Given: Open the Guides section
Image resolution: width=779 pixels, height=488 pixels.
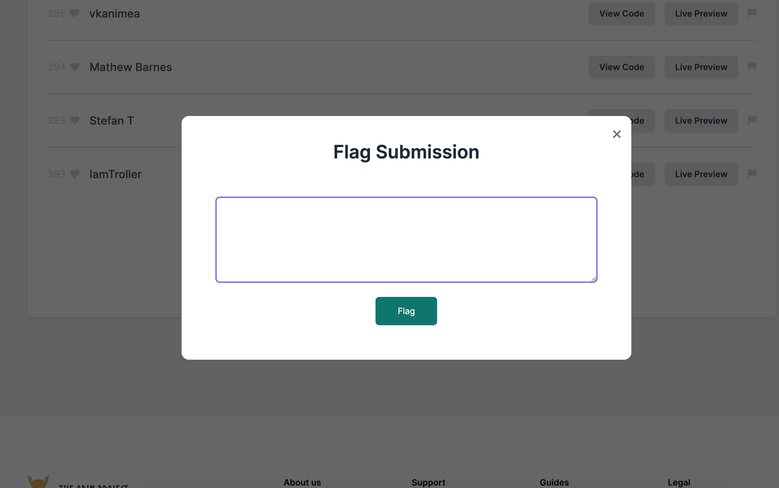Looking at the screenshot, I should coord(554,482).
